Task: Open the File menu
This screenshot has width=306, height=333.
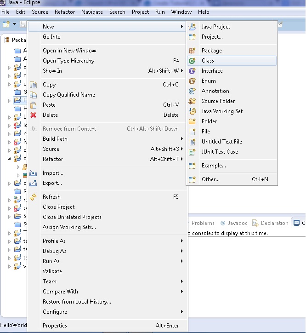Action: click(6, 12)
